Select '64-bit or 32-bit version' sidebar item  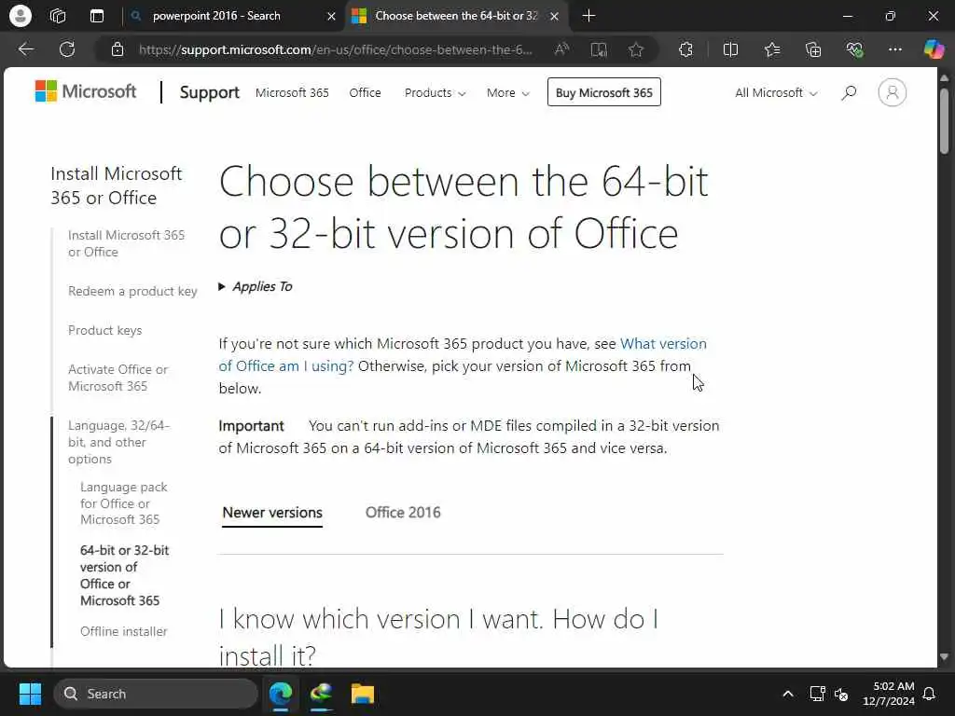click(x=124, y=575)
